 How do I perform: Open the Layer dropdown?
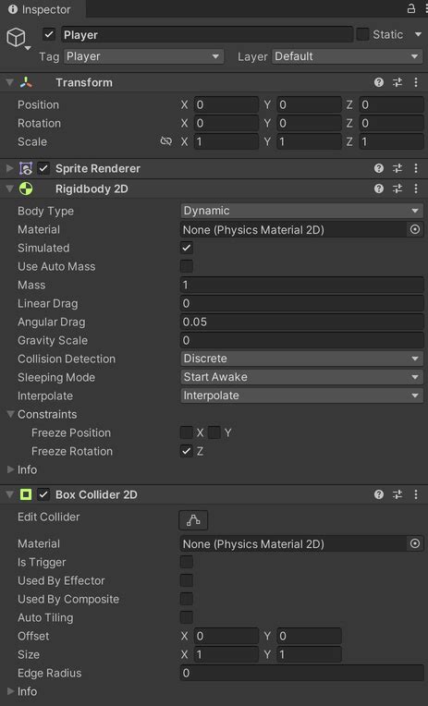[x=347, y=56]
